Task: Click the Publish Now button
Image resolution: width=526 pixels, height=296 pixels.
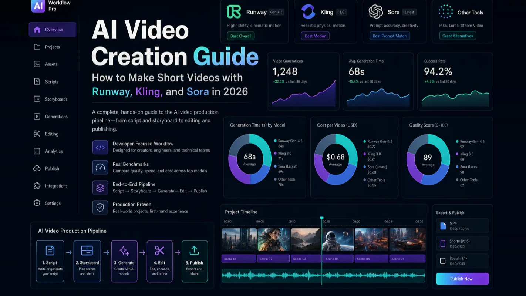Action: pos(462,279)
